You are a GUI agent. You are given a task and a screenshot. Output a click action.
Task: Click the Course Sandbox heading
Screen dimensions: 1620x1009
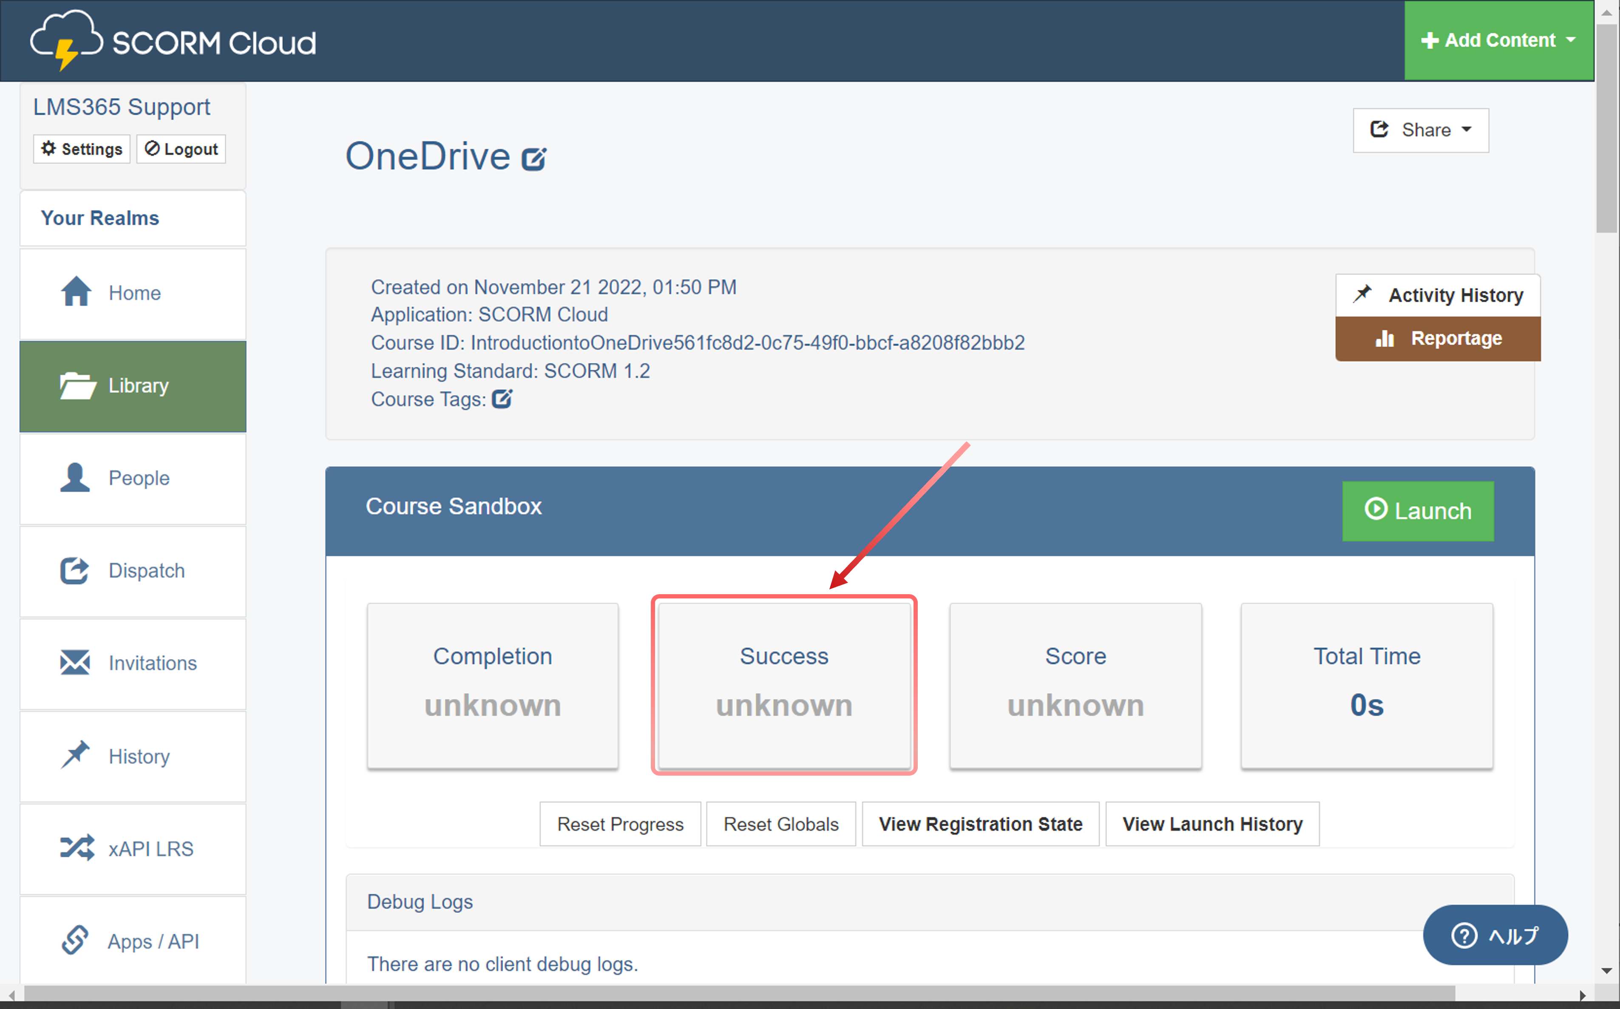click(x=453, y=507)
